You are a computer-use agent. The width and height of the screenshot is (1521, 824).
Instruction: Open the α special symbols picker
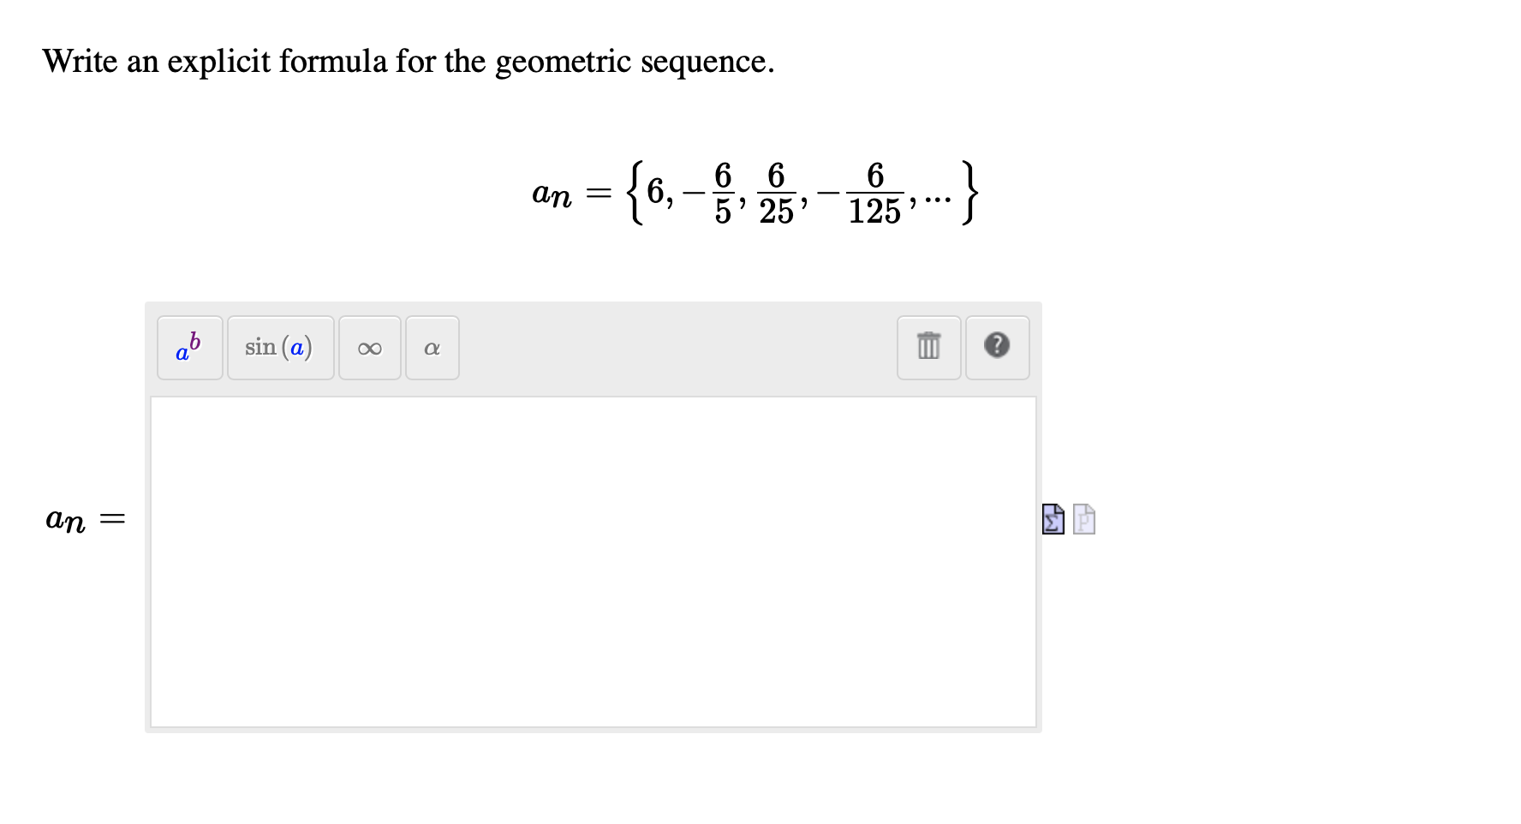432,348
